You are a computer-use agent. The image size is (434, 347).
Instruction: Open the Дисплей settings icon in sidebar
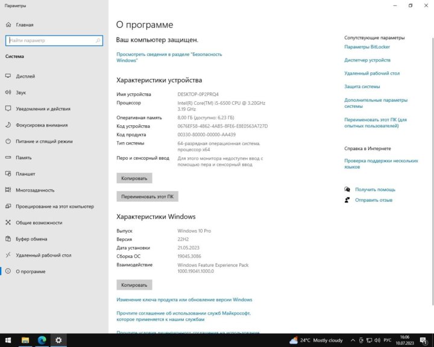[x=8, y=77]
